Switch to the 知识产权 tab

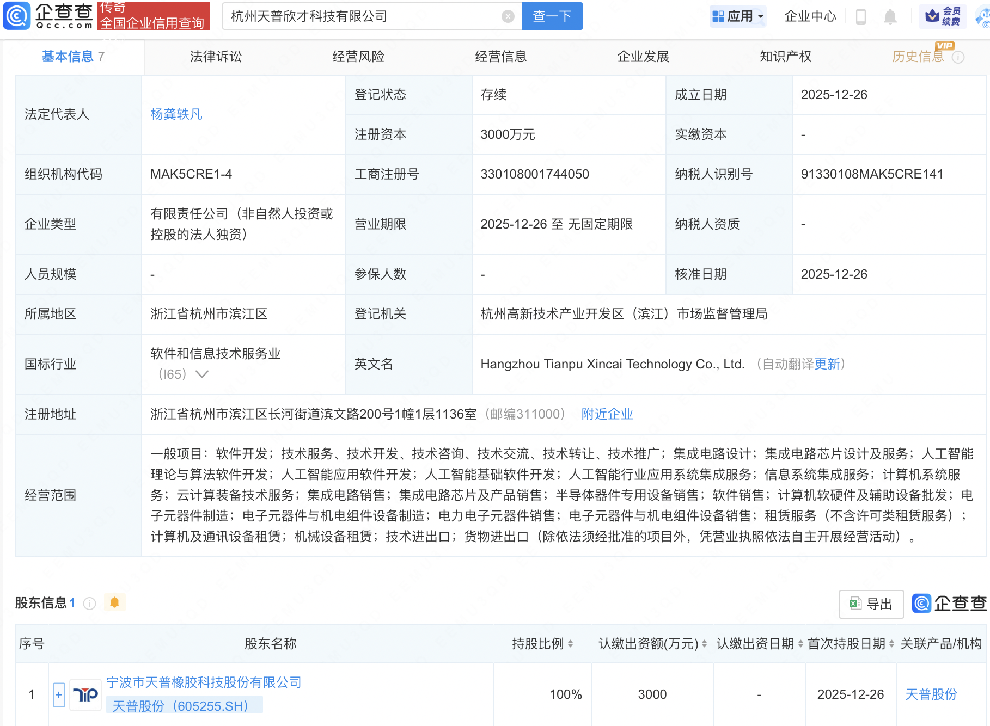coord(785,57)
